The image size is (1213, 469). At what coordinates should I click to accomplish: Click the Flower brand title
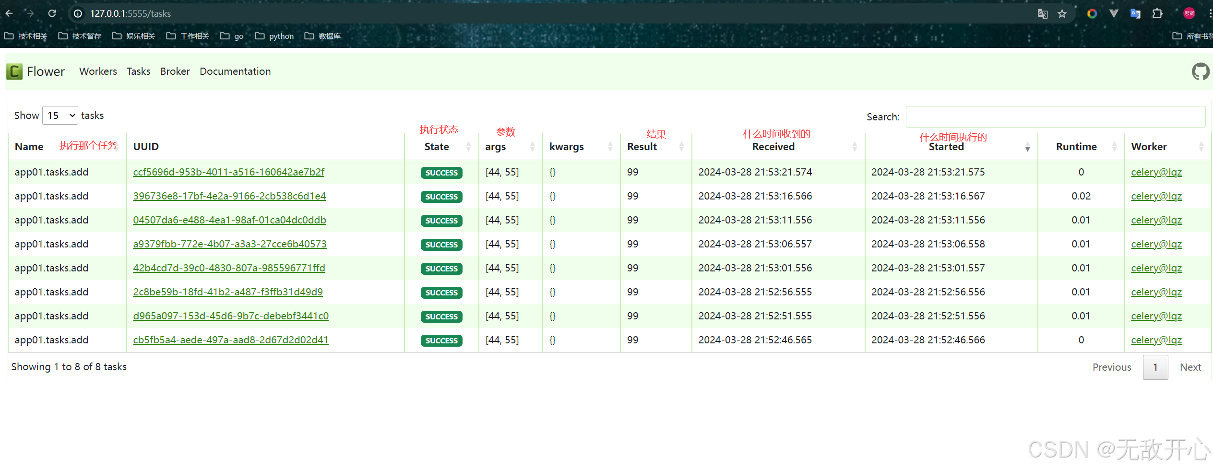click(x=46, y=71)
